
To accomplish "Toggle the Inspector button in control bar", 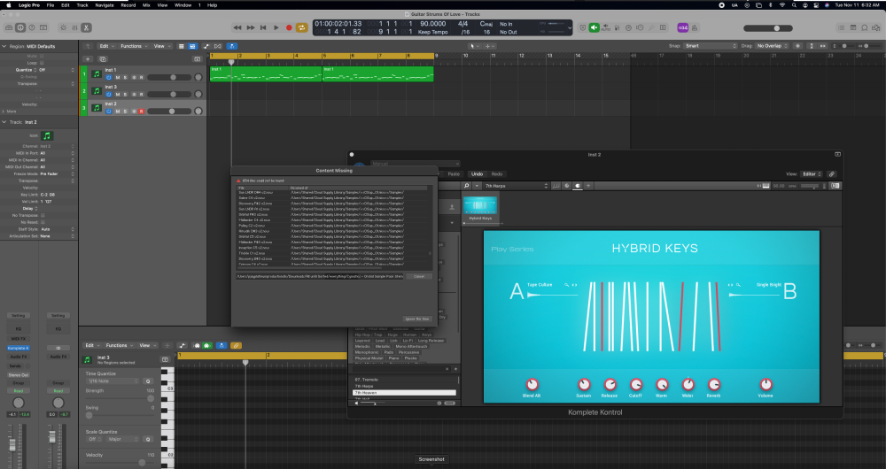I will (x=20, y=27).
